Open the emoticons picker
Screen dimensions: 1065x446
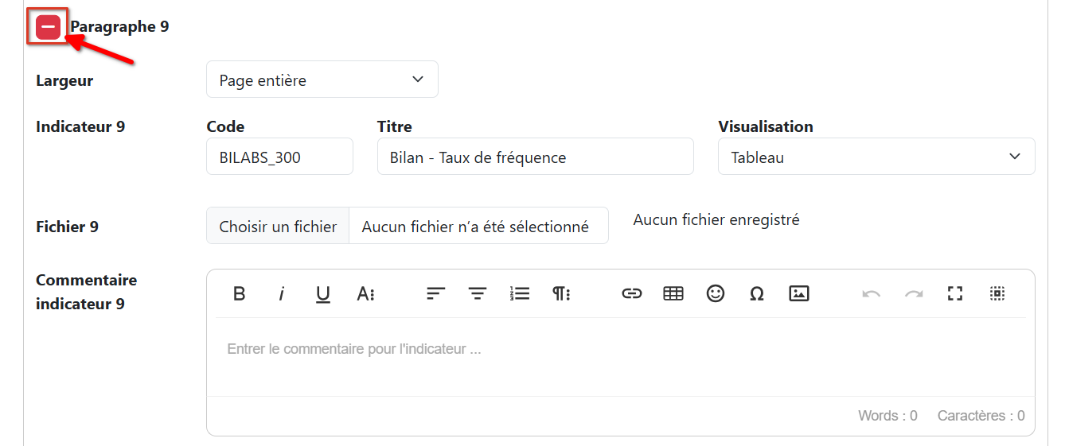pyautogui.click(x=716, y=293)
